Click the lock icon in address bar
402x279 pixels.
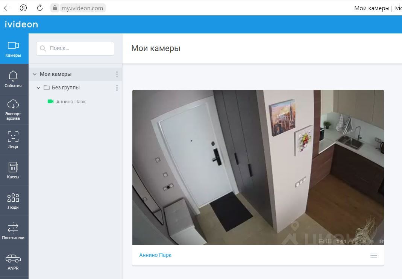coord(55,8)
